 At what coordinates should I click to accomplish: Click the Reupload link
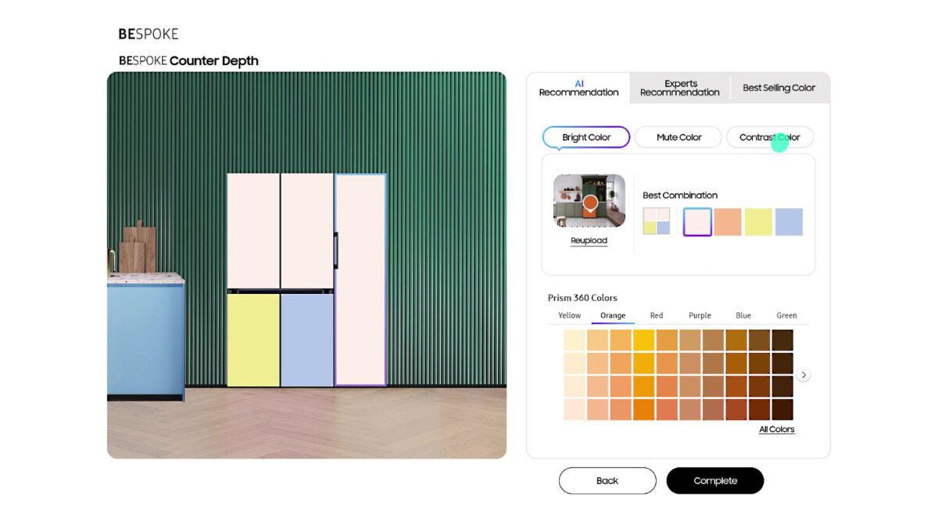tap(589, 241)
